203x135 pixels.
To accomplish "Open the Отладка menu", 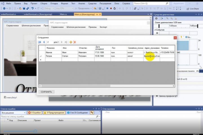I will tap(54, 3).
